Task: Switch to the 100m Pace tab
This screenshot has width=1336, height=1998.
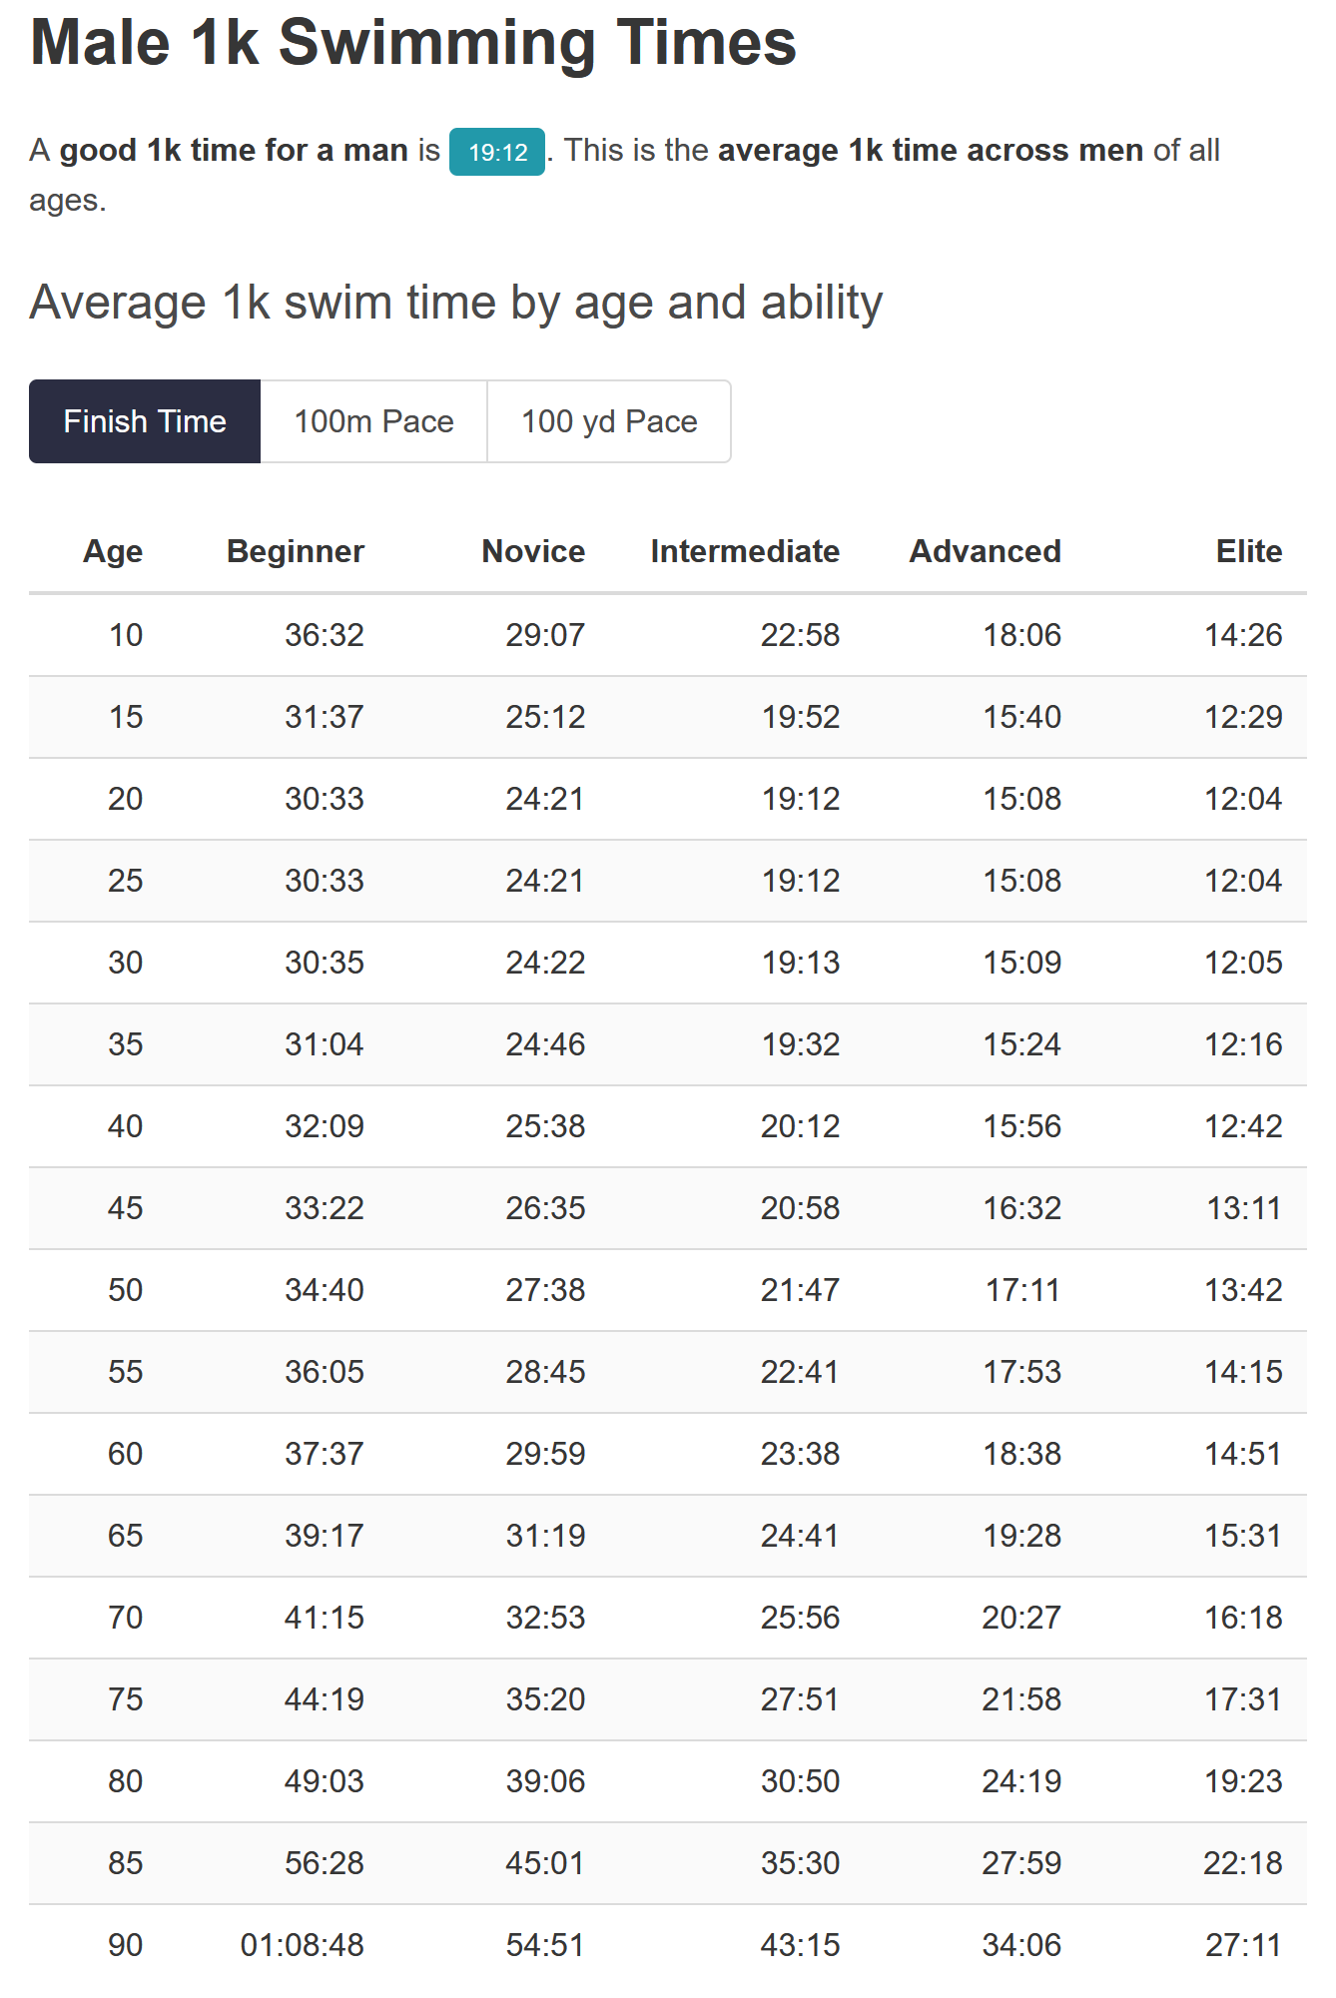Action: pos(373,421)
